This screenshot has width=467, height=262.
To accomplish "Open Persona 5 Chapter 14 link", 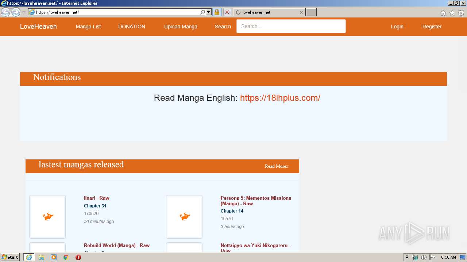I will point(232,211).
